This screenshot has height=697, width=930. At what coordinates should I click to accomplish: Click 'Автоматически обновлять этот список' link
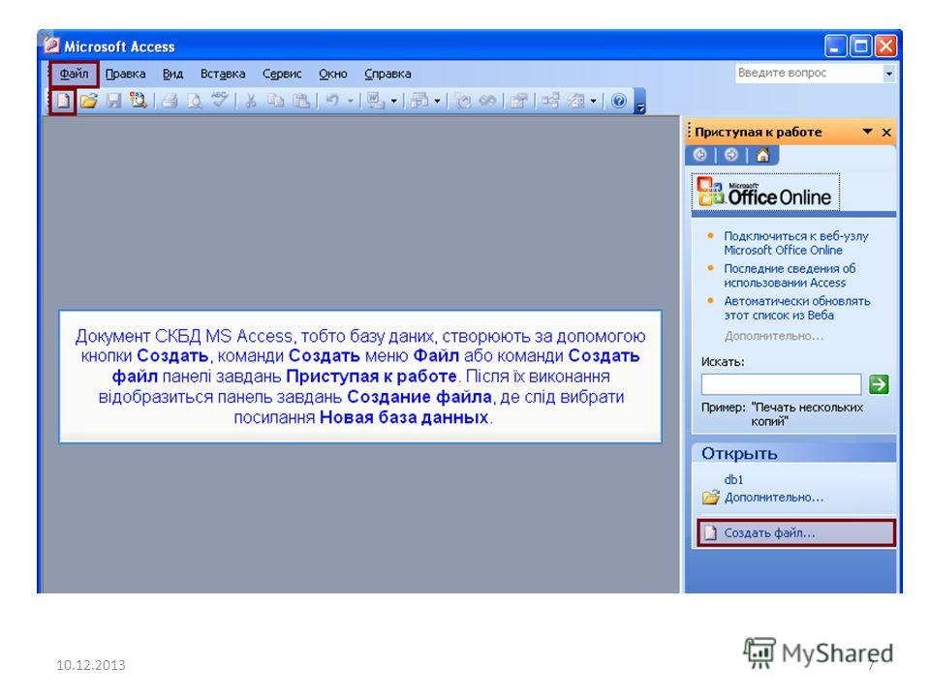pyautogui.click(x=796, y=308)
